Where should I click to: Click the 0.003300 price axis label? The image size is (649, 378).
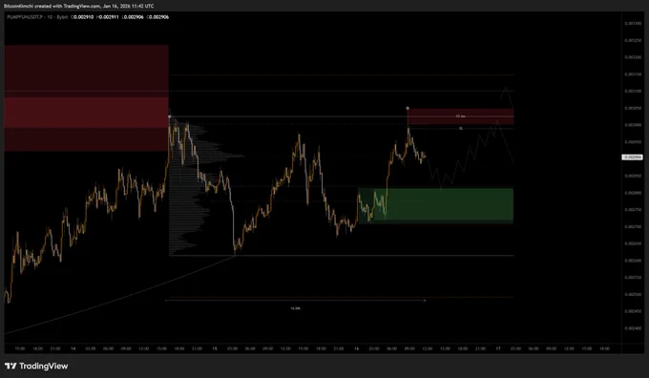[x=633, y=24]
